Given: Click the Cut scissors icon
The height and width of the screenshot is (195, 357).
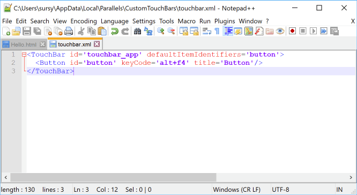Looking at the screenshot, I should 81,31.
